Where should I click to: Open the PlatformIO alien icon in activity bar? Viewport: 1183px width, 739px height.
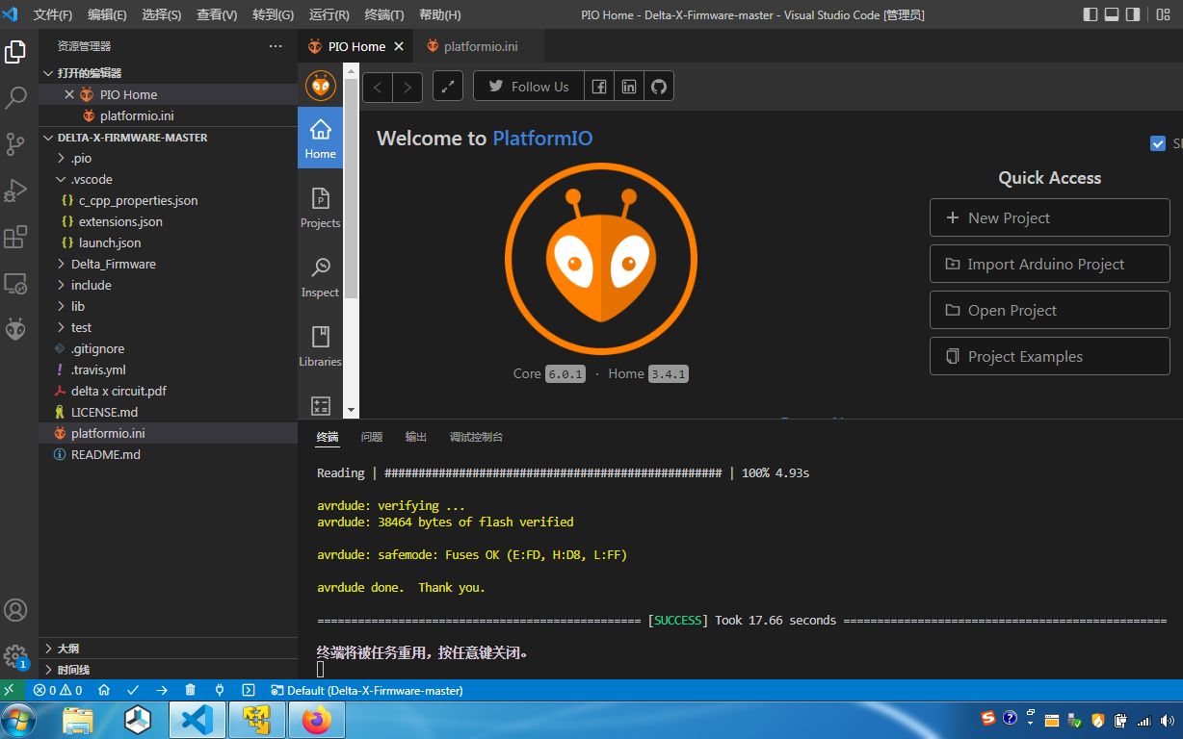(x=15, y=329)
